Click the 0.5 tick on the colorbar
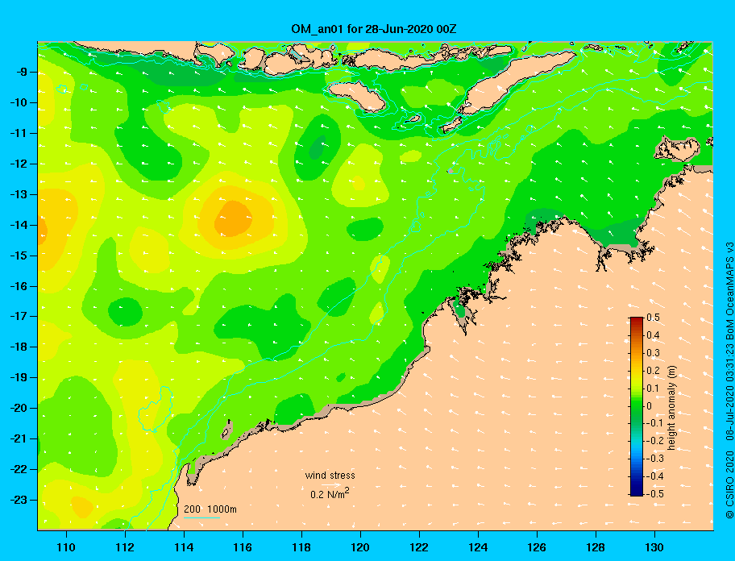Image resolution: width=735 pixels, height=561 pixels. (653, 318)
